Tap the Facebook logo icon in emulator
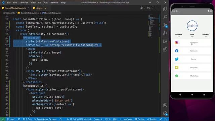The image size is (215, 121). point(177,51)
